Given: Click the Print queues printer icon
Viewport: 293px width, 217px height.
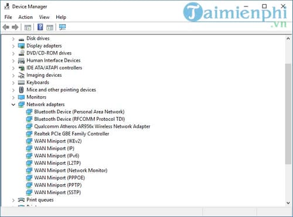Looking at the screenshot, I should (x=21, y=200).
